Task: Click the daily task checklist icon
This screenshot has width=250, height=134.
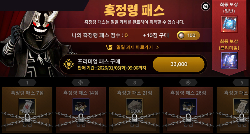Action: 109,47
